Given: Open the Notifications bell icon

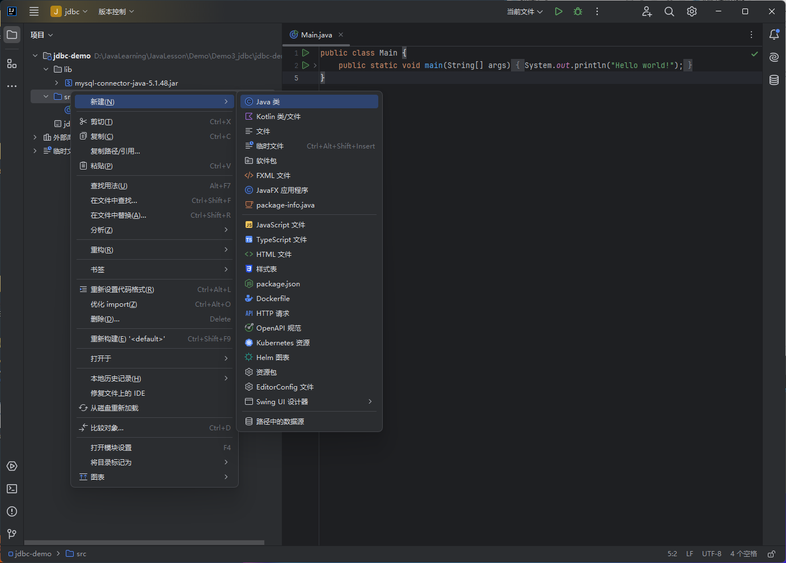Looking at the screenshot, I should (x=774, y=35).
